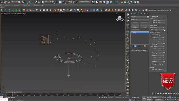Open the Render Setup teapot icon

(122, 2)
